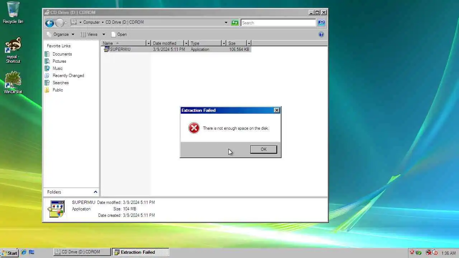Click the SUPERMIU file icon in list
459x258 pixels.
click(x=106, y=49)
